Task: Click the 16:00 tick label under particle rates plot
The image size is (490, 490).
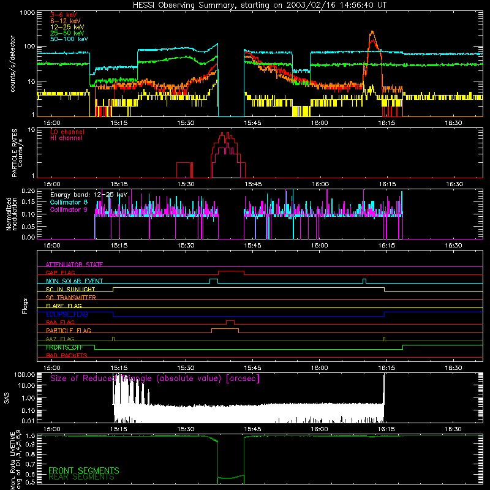Action: coord(320,184)
